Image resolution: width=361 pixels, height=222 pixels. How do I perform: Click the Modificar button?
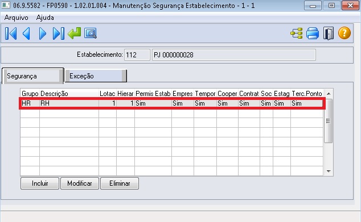point(80,183)
